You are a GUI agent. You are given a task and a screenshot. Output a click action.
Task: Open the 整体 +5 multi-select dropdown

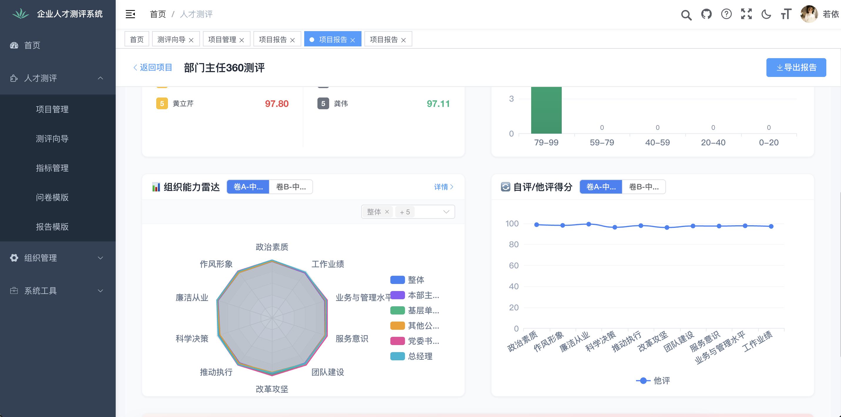[x=446, y=212]
